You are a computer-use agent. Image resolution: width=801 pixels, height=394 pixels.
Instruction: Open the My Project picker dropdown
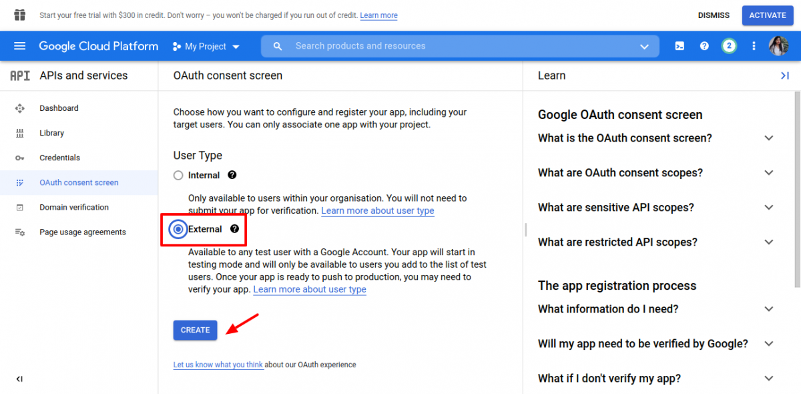206,46
